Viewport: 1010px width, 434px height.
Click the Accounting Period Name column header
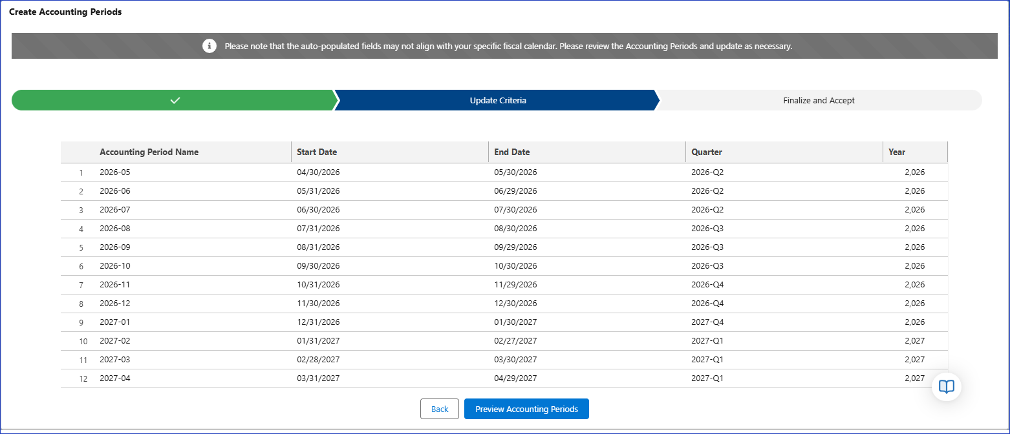[x=149, y=152]
